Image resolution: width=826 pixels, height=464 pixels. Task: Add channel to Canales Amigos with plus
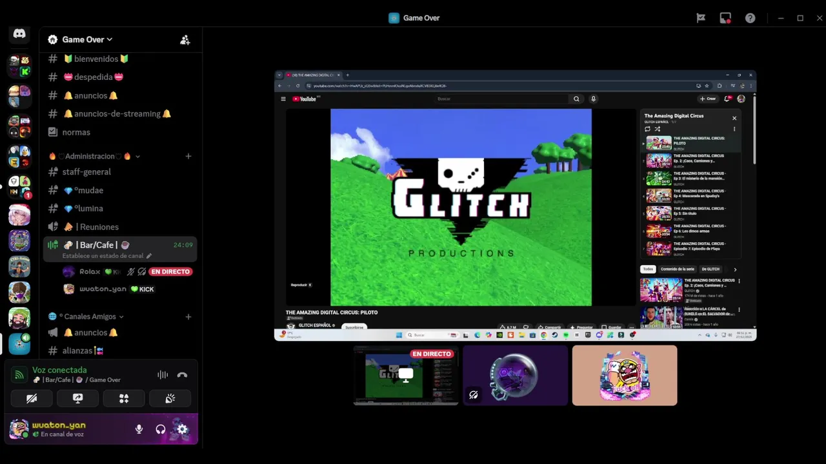188,316
